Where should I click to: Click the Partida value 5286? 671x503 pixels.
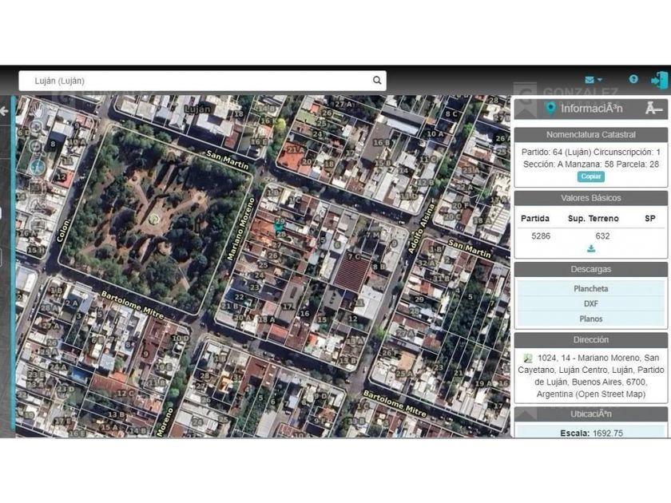541,236
